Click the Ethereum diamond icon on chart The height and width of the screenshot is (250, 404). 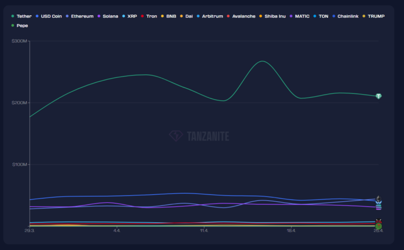pos(378,200)
